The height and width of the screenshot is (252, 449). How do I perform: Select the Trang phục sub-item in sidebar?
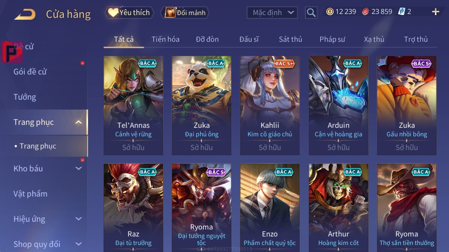pos(38,146)
